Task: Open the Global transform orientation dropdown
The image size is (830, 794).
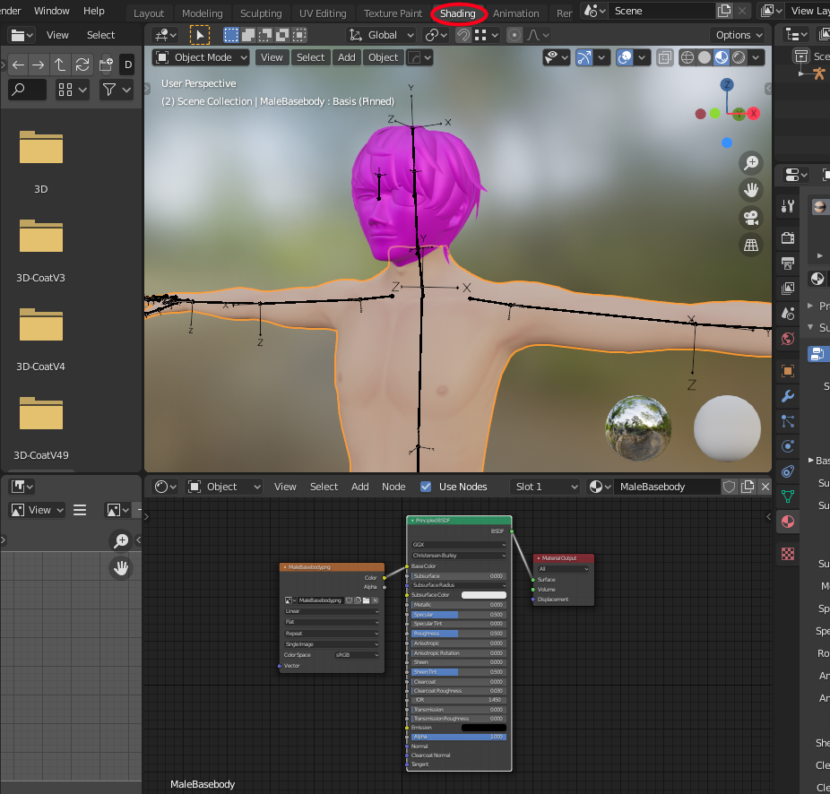Action: 381,35
